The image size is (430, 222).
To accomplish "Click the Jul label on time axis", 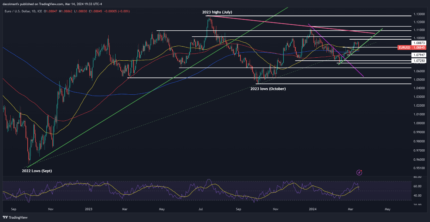I will tap(201, 209).
